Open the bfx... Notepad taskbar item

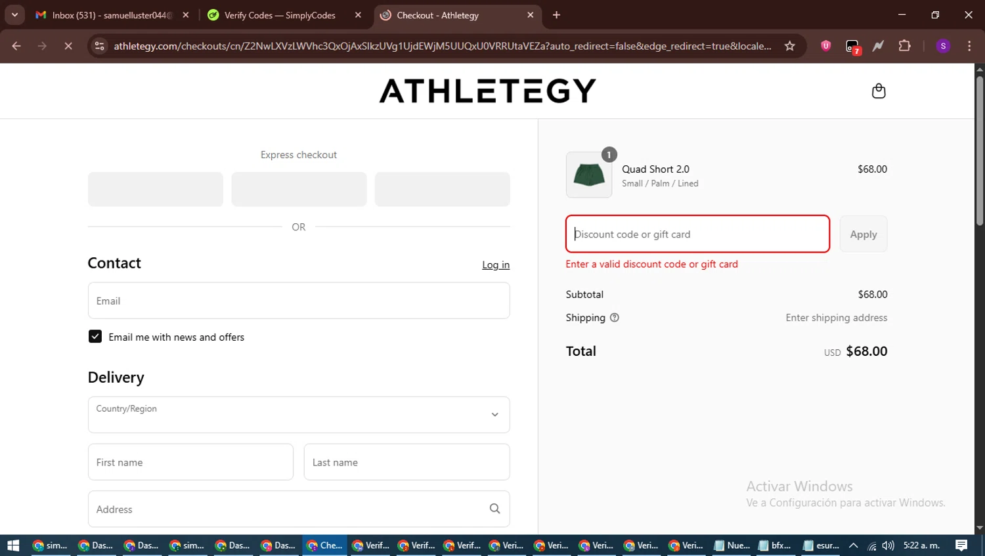776,545
